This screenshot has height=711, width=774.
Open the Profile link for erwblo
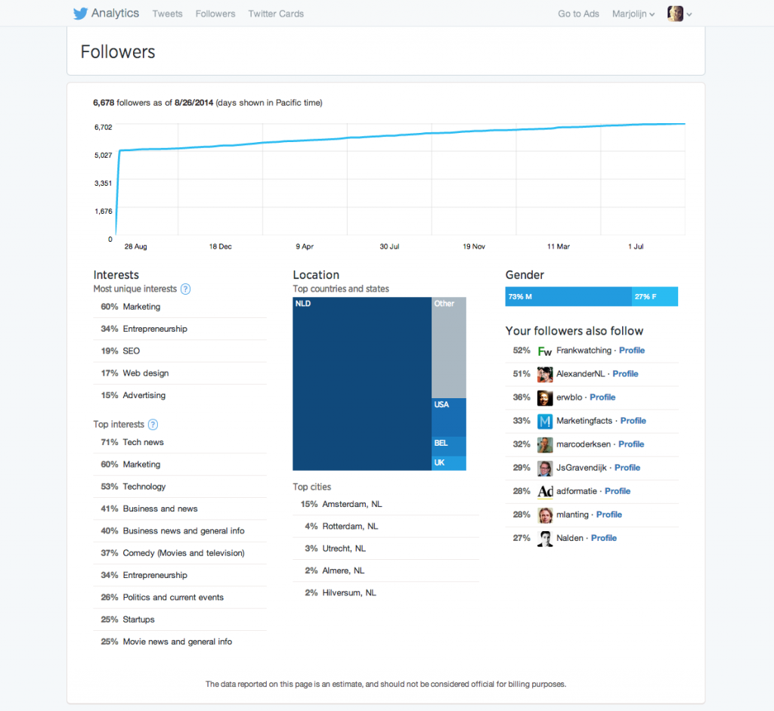click(x=602, y=397)
